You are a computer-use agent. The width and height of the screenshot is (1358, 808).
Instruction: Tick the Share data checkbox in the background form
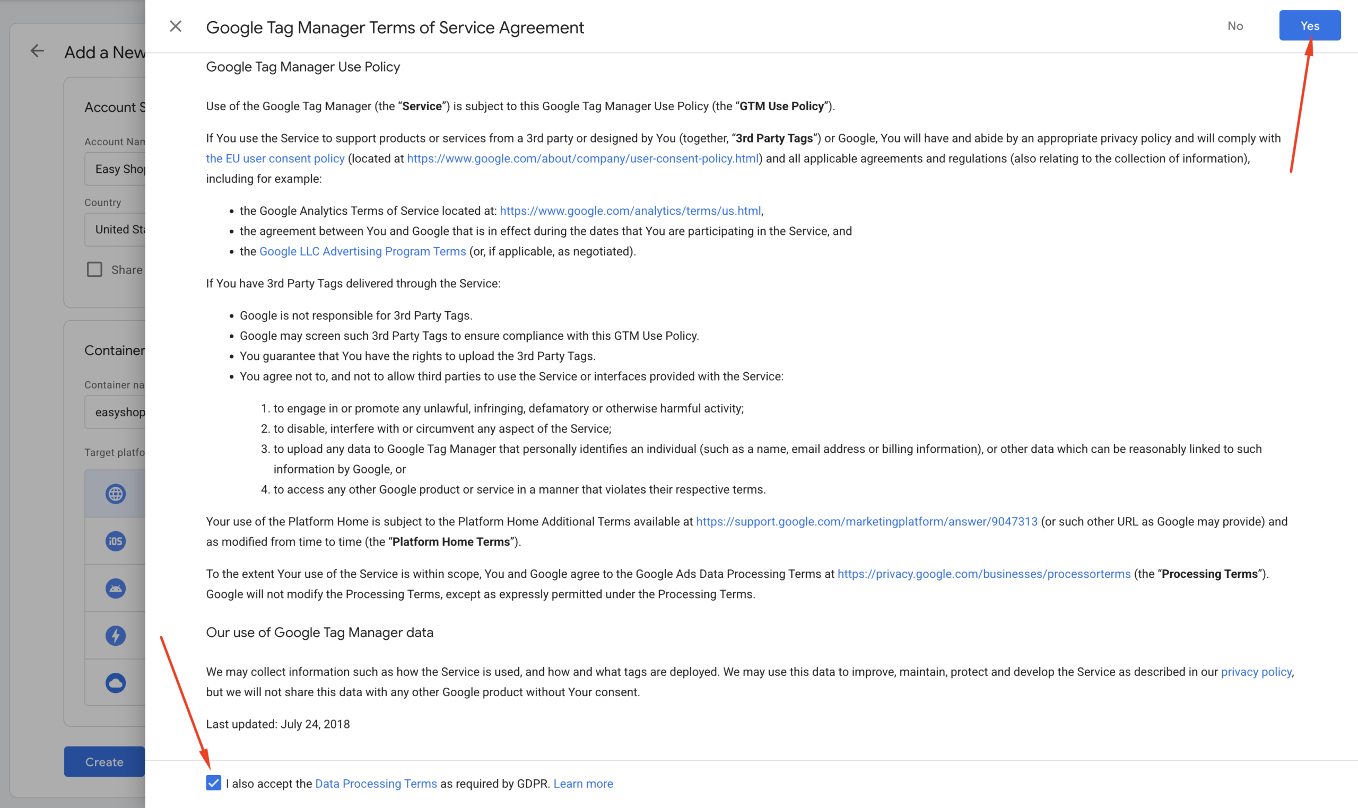point(94,269)
